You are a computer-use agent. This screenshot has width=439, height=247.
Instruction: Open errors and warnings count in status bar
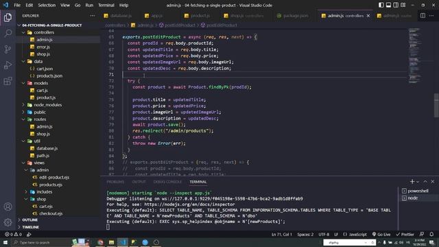click(13, 235)
